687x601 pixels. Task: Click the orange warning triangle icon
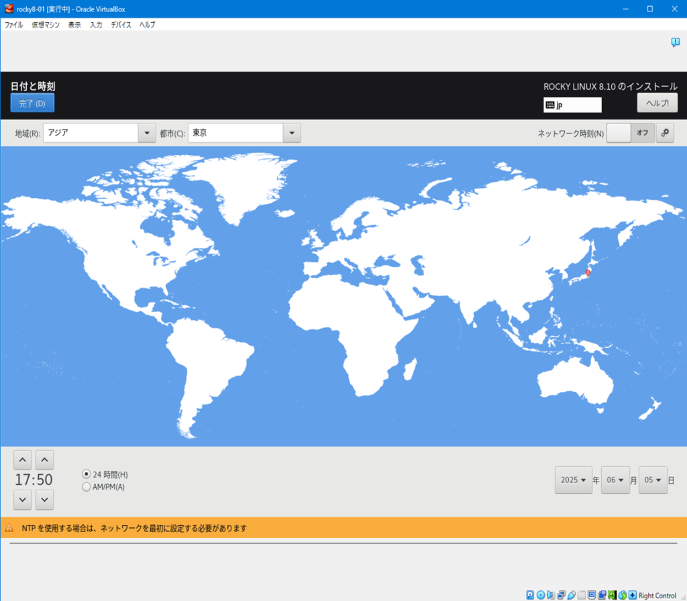pyautogui.click(x=9, y=528)
